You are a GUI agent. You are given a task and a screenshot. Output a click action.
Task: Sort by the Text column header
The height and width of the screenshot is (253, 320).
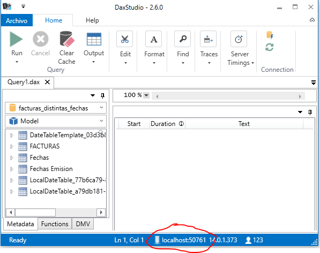[x=244, y=124]
